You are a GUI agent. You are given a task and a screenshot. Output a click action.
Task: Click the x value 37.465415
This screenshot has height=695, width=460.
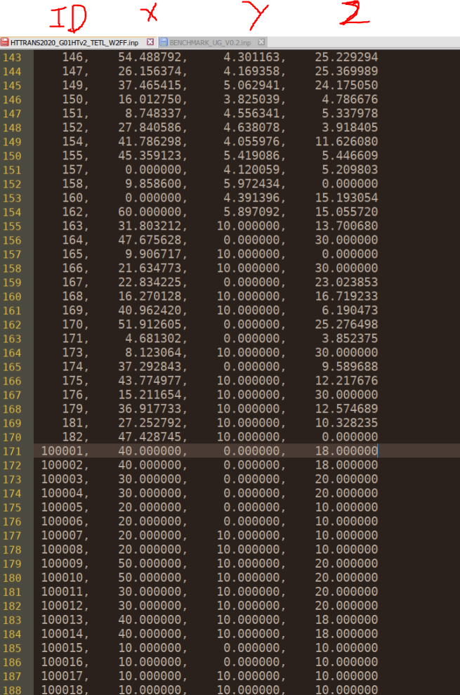(150, 85)
